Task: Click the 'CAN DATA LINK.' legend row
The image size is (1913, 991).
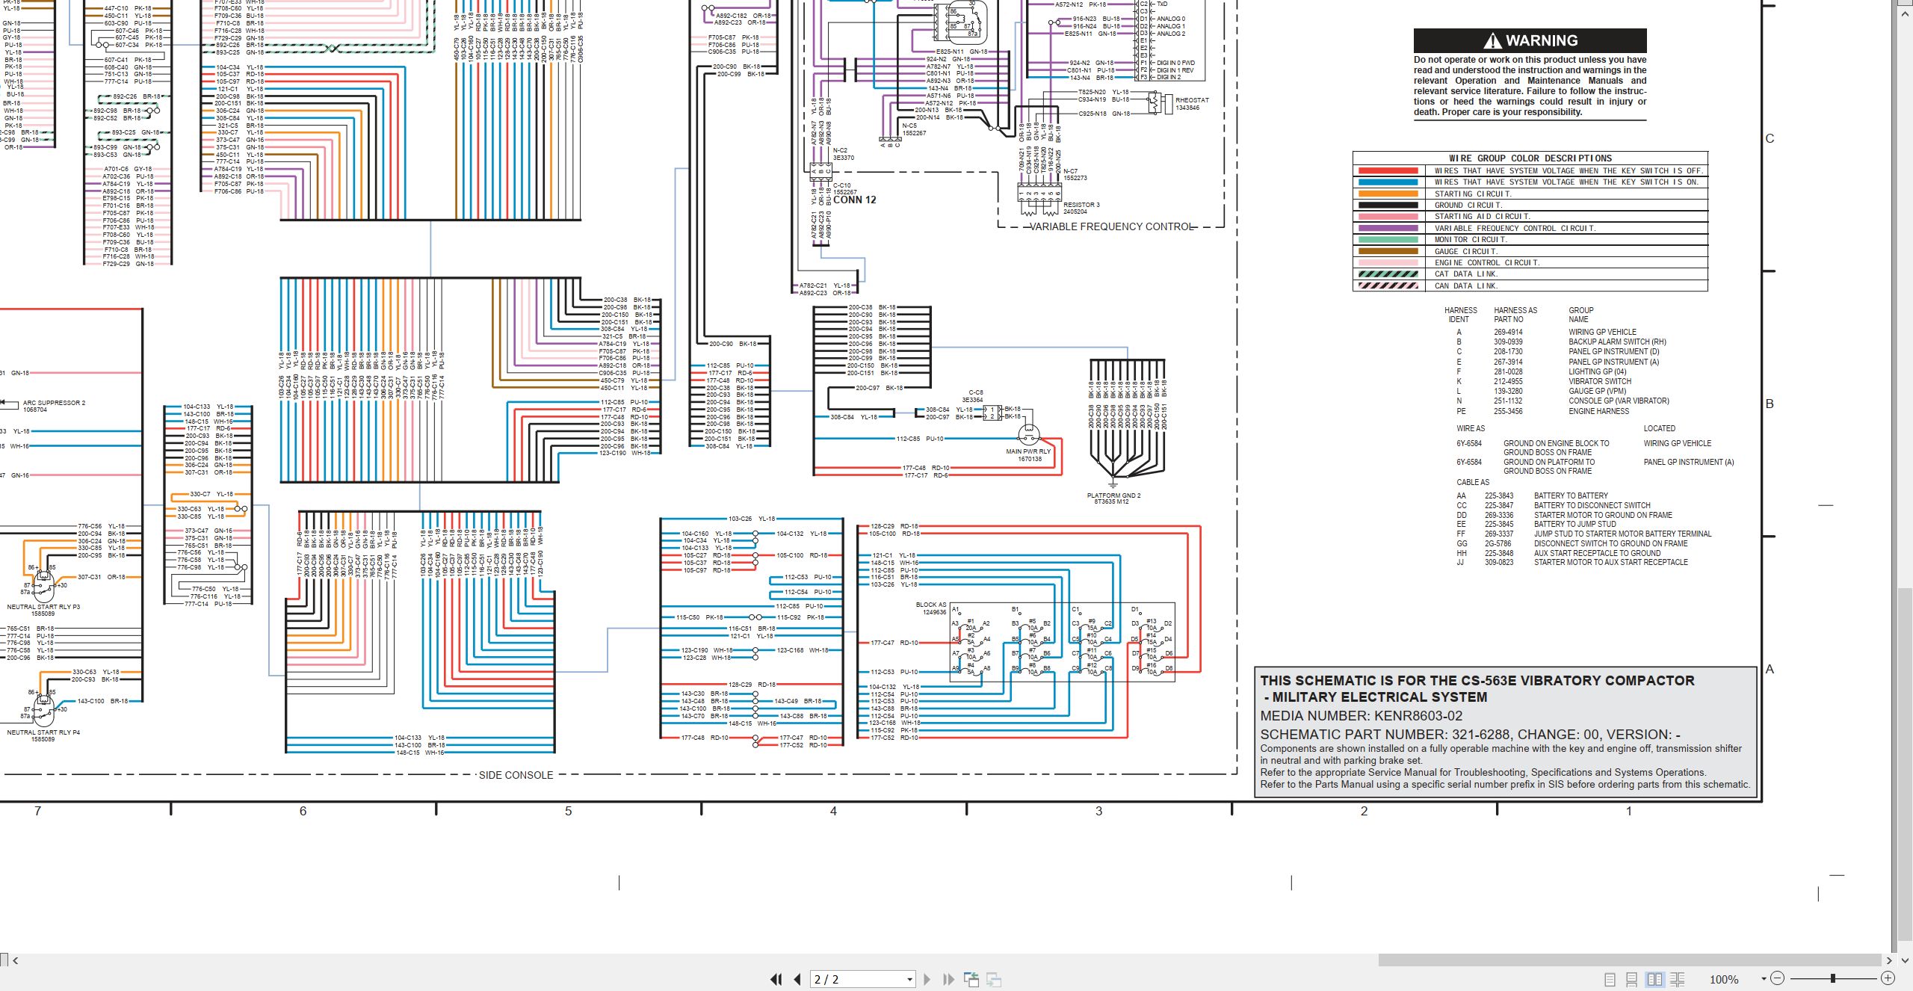Action: point(1530,285)
